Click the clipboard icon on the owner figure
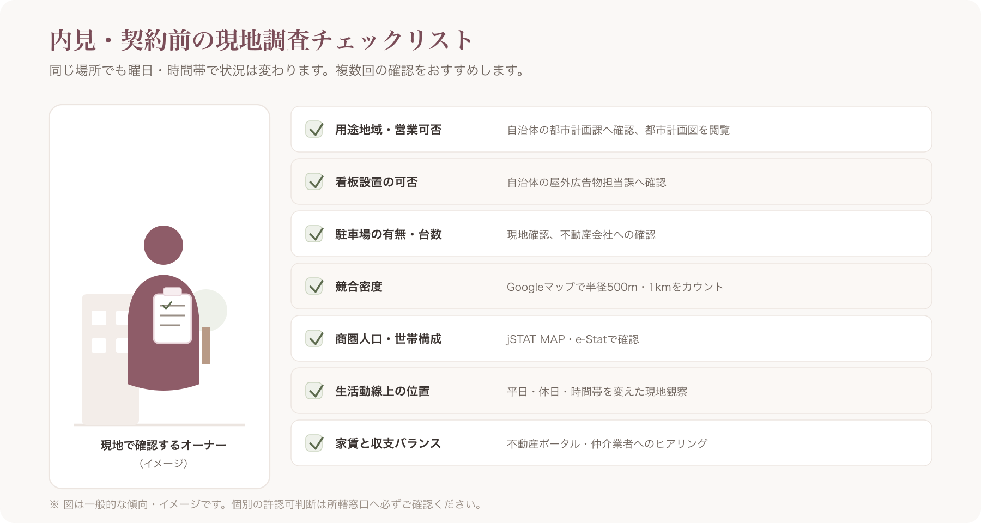The height and width of the screenshot is (523, 981). tap(172, 316)
